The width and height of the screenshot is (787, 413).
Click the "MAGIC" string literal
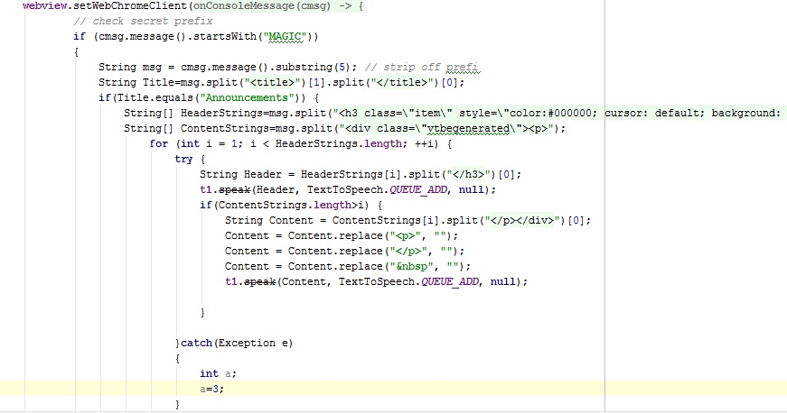pos(288,36)
